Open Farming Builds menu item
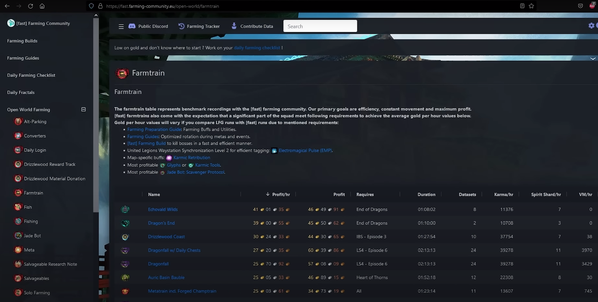 click(x=22, y=41)
